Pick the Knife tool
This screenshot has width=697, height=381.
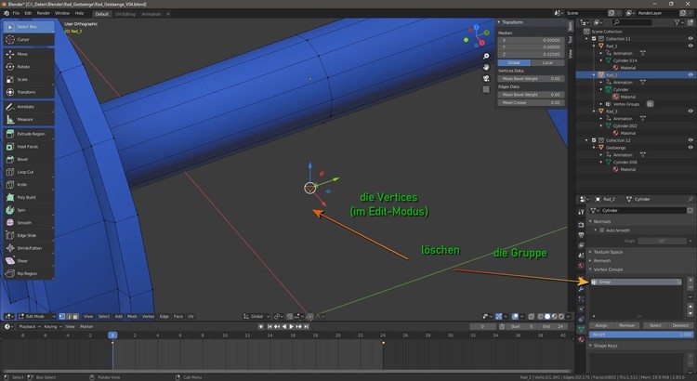22,185
